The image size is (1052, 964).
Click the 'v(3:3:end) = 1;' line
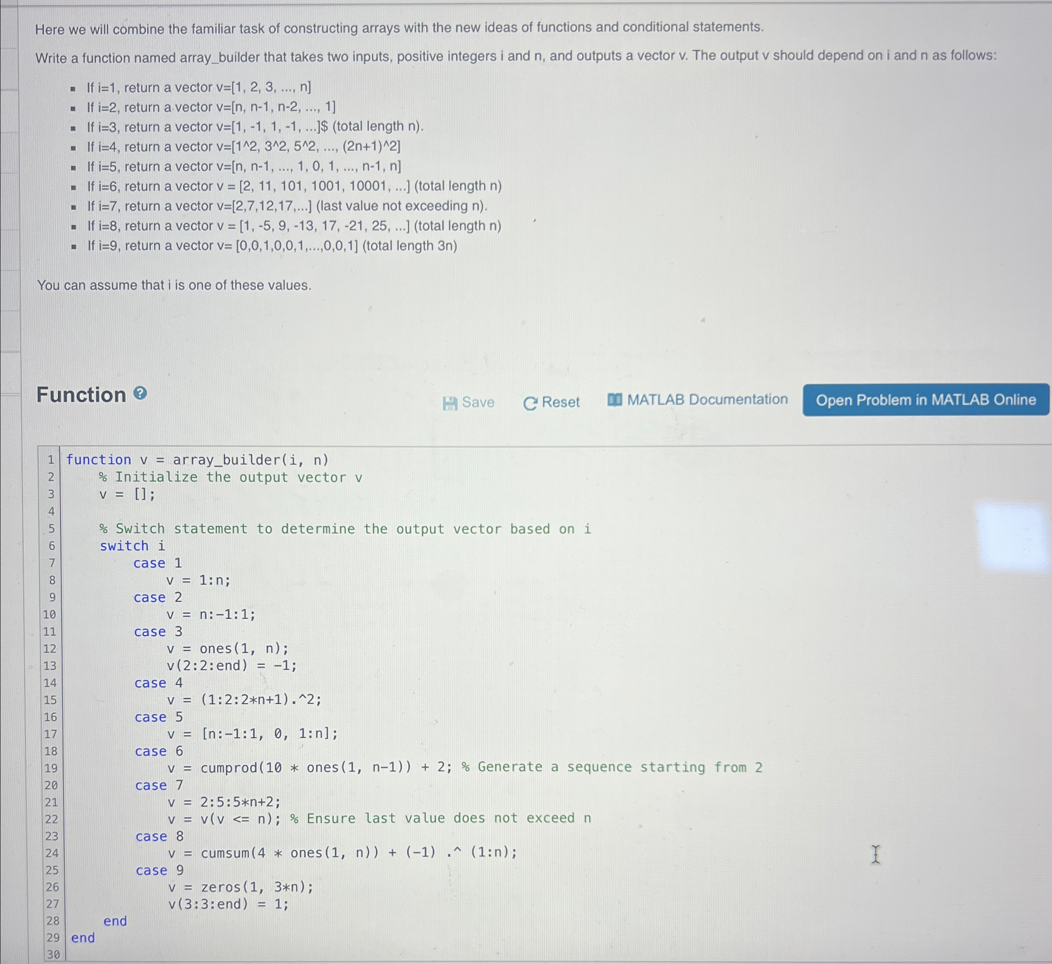click(228, 904)
